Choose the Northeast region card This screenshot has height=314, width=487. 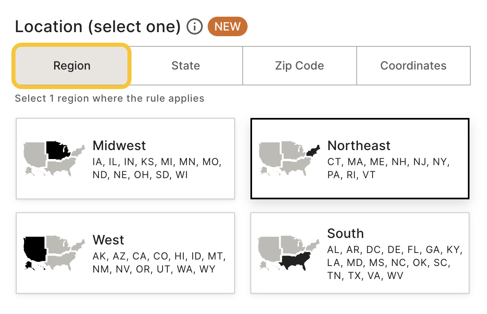[360, 159]
